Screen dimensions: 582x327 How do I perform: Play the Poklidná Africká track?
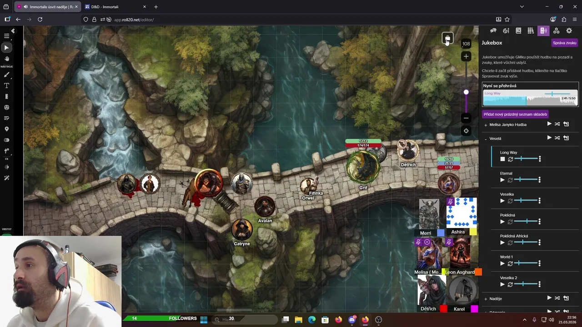[x=502, y=243]
